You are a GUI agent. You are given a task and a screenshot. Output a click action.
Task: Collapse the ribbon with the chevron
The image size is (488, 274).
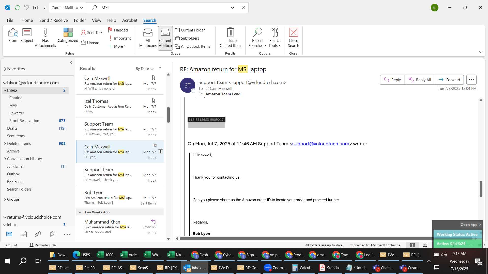click(481, 52)
